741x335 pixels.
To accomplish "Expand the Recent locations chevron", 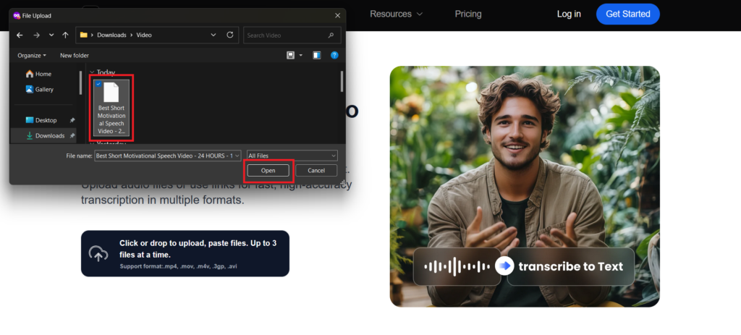I will (51, 35).
